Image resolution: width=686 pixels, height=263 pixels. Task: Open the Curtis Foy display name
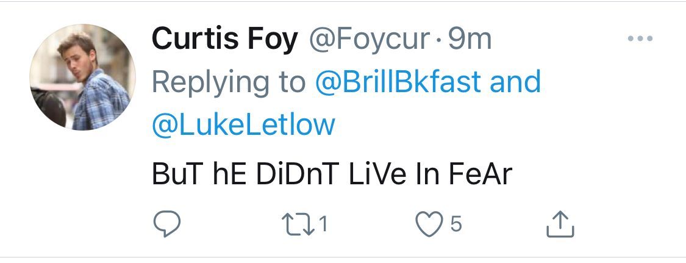click(225, 40)
